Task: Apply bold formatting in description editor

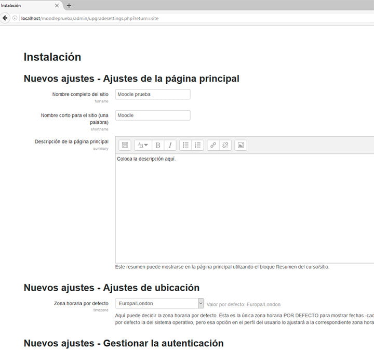Action: click(158, 146)
